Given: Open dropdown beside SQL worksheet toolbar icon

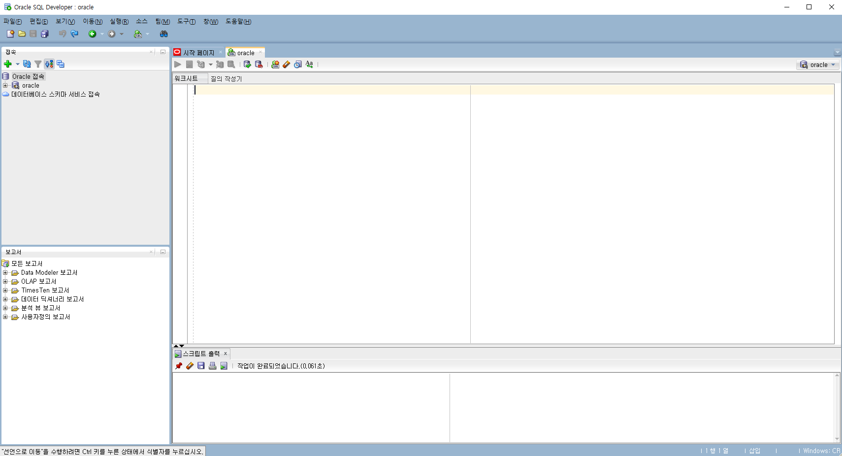Looking at the screenshot, I should click(x=147, y=34).
